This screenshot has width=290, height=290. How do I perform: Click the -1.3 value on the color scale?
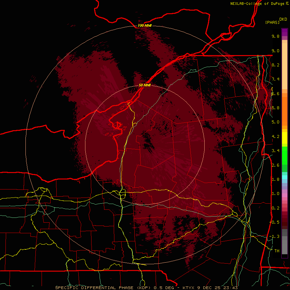(x=274, y=237)
